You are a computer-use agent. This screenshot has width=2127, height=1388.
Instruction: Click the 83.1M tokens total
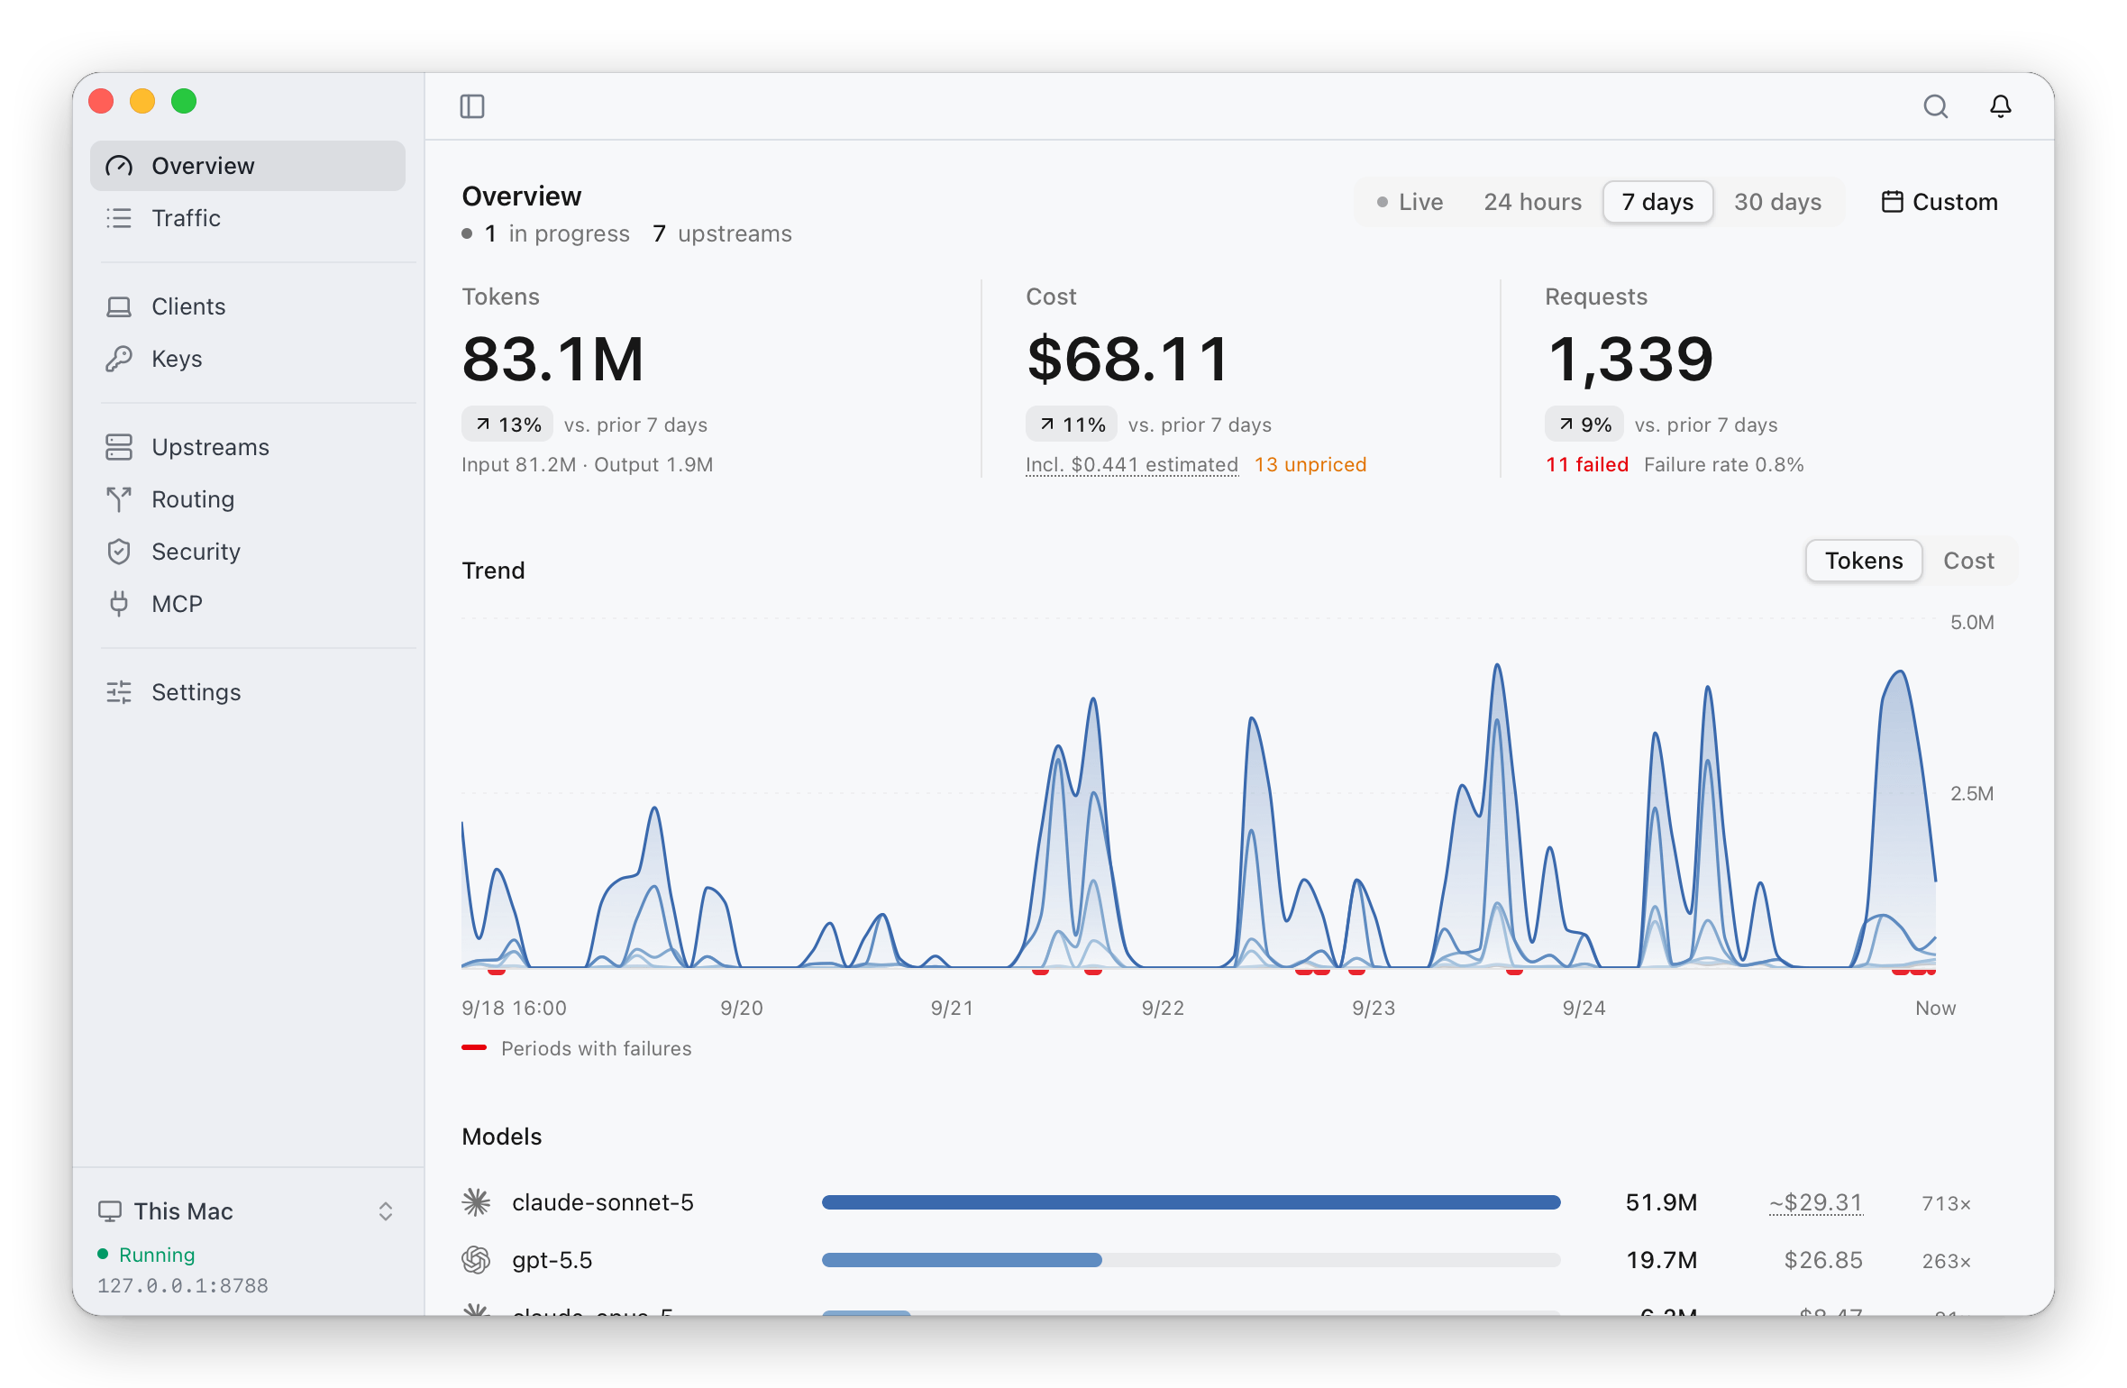[552, 359]
